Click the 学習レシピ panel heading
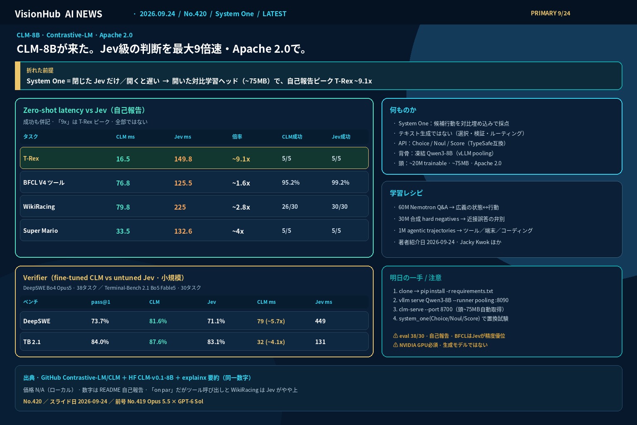 pyautogui.click(x=406, y=193)
